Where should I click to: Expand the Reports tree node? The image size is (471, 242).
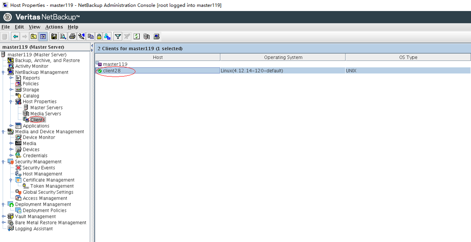11,78
